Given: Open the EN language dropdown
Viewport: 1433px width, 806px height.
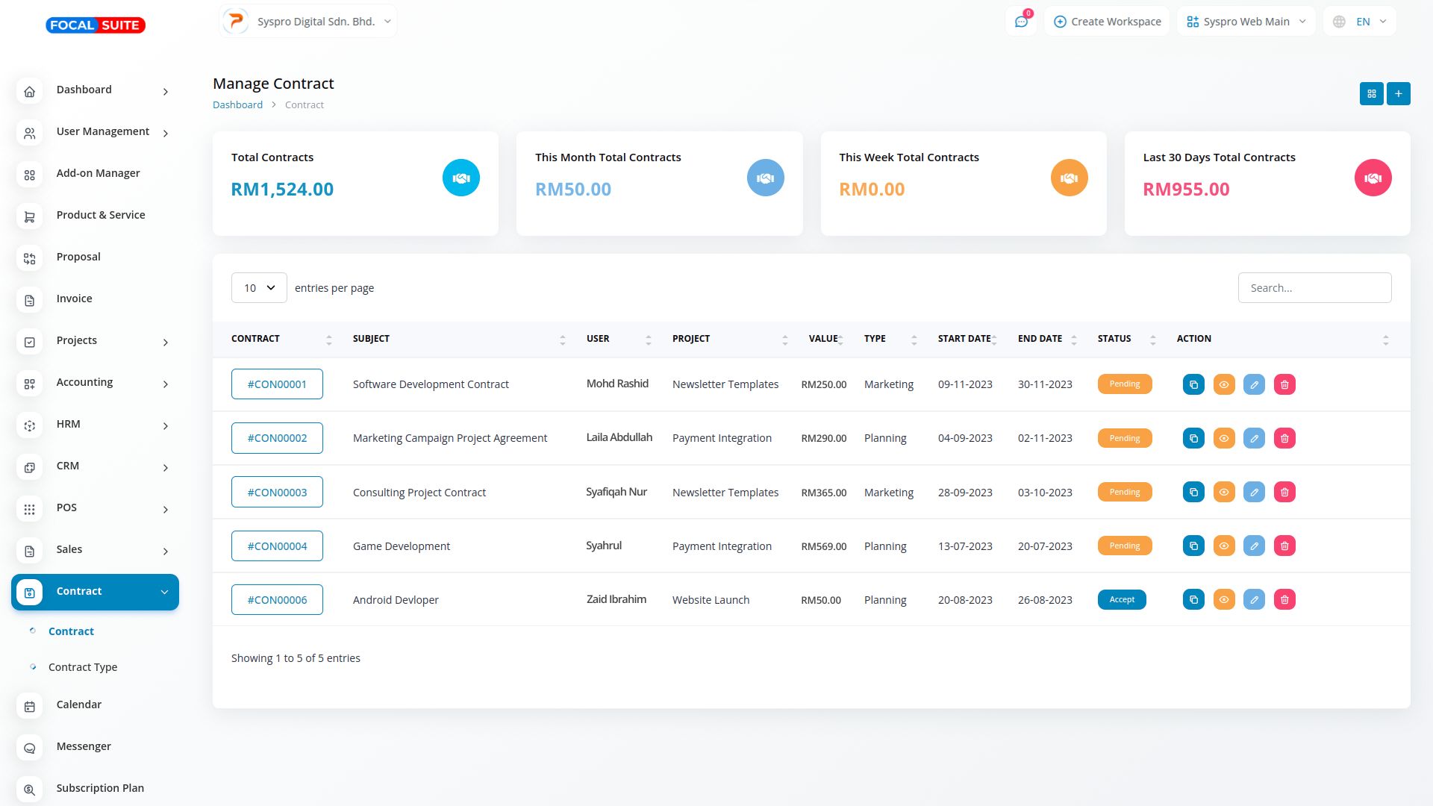Looking at the screenshot, I should (1361, 22).
